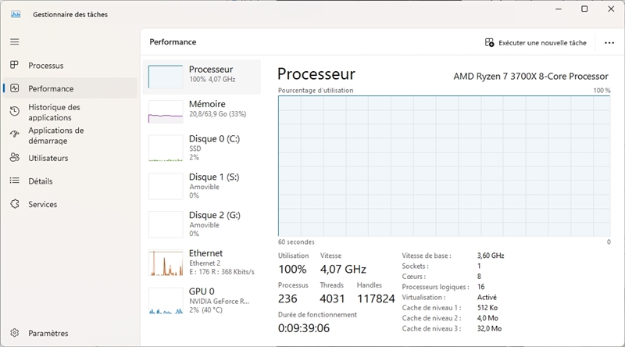The height and width of the screenshot is (347, 625).
Task: Select the Processeur performance graph item
Action: [203, 77]
